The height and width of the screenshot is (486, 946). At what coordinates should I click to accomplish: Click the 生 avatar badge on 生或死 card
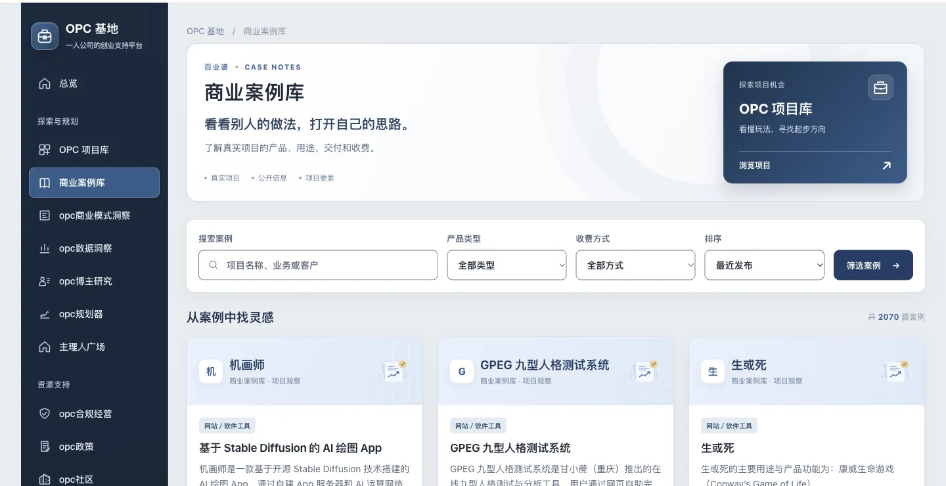click(713, 371)
